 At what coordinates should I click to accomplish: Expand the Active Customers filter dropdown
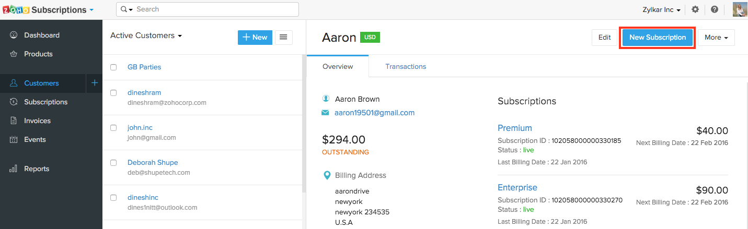(146, 35)
